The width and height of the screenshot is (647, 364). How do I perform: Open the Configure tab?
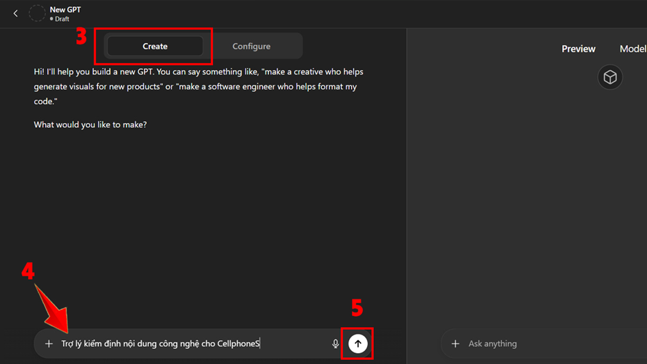tap(251, 47)
